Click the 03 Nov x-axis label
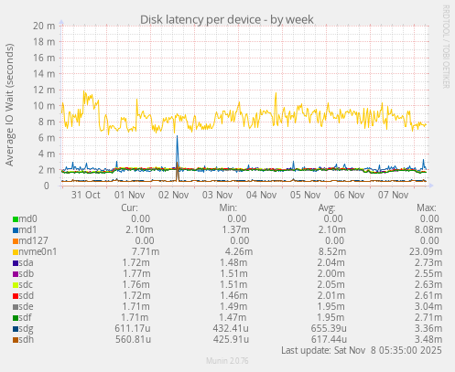The image size is (455, 372). tap(217, 195)
